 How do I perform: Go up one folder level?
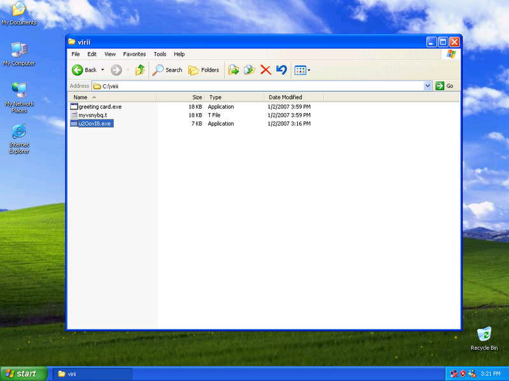point(140,70)
